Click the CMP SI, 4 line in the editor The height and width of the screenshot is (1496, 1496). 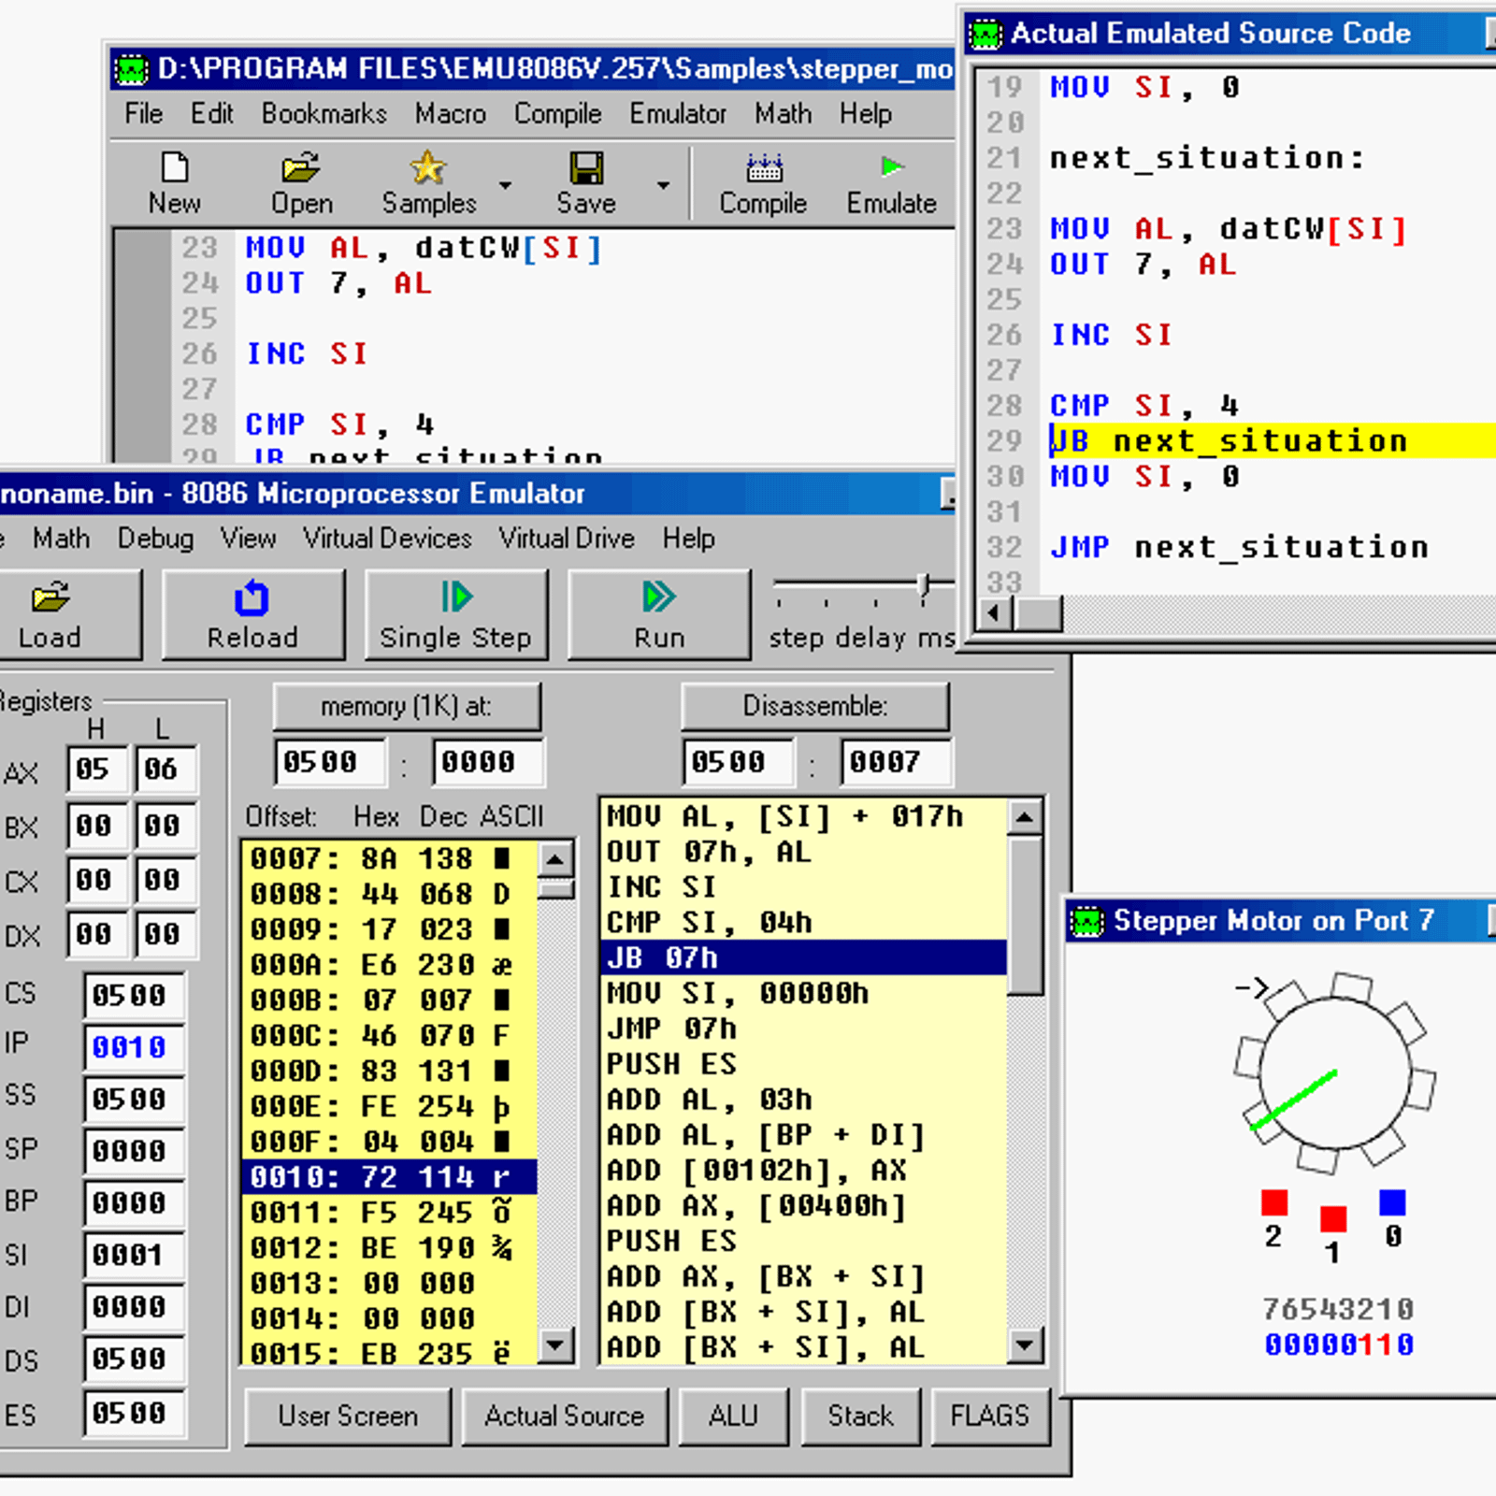[339, 424]
